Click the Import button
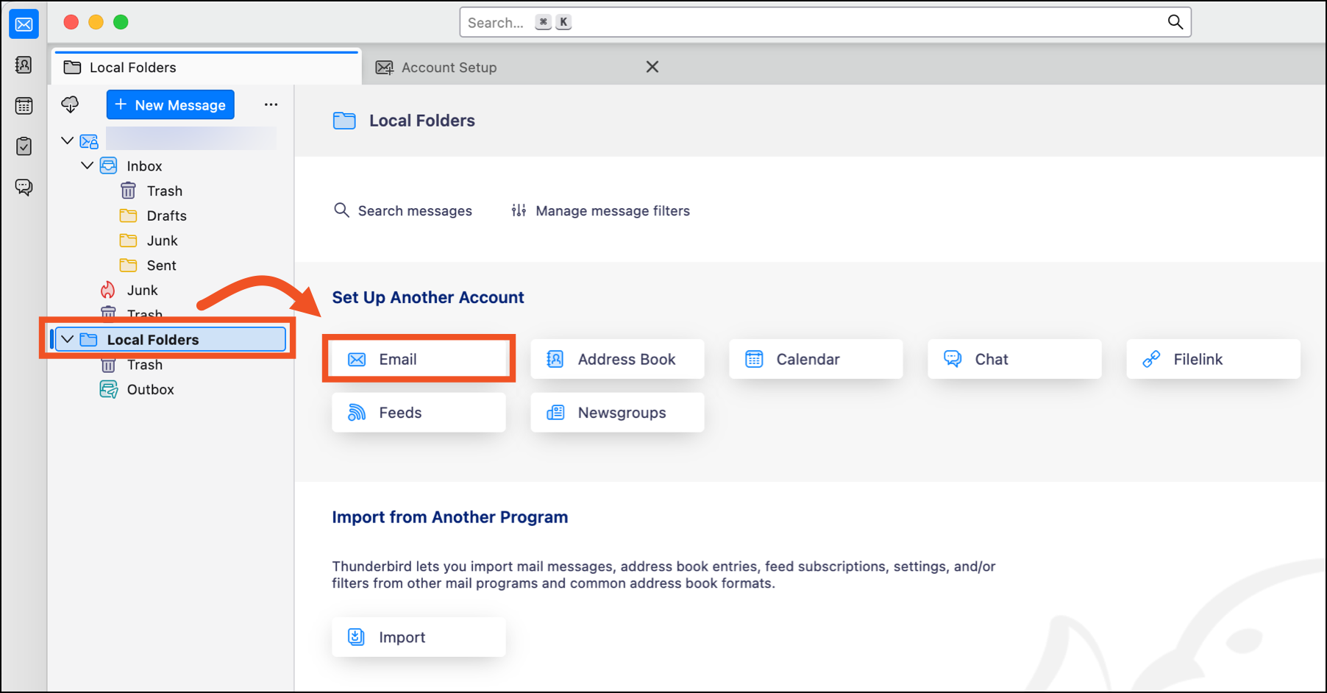Image resolution: width=1327 pixels, height=693 pixels. pyautogui.click(x=418, y=637)
